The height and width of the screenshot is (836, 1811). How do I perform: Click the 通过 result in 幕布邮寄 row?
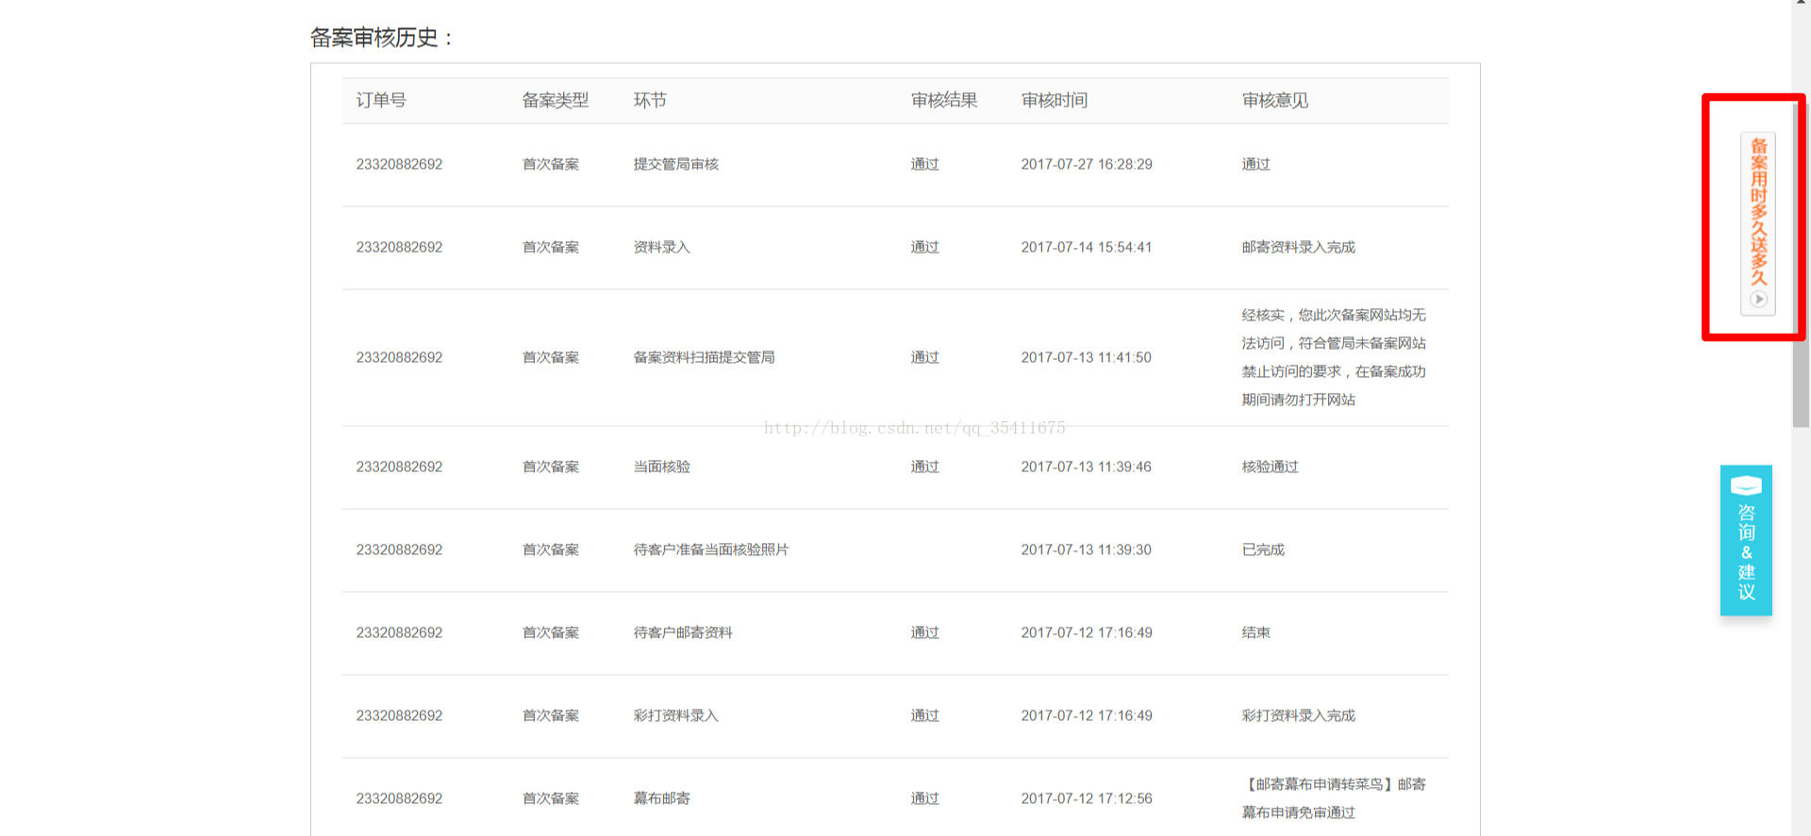tap(925, 798)
